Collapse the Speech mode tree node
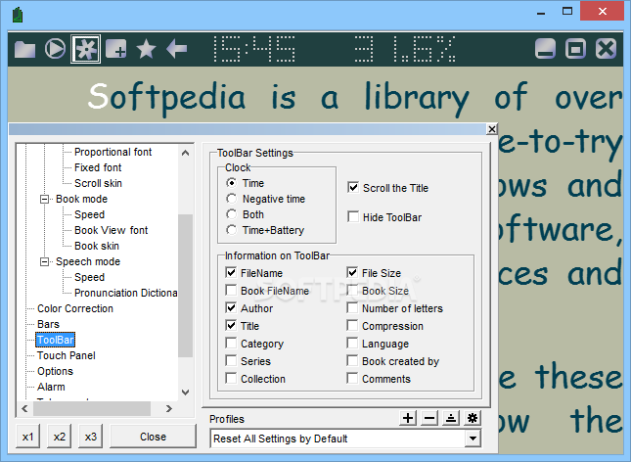Screen dimensions: 631x462 pos(45,261)
